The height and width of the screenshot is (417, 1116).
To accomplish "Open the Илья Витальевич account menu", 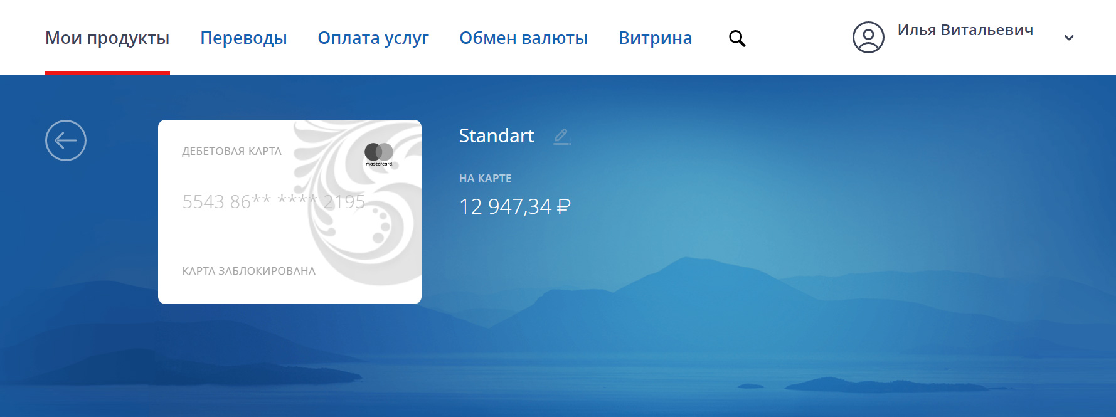I will click(965, 30).
